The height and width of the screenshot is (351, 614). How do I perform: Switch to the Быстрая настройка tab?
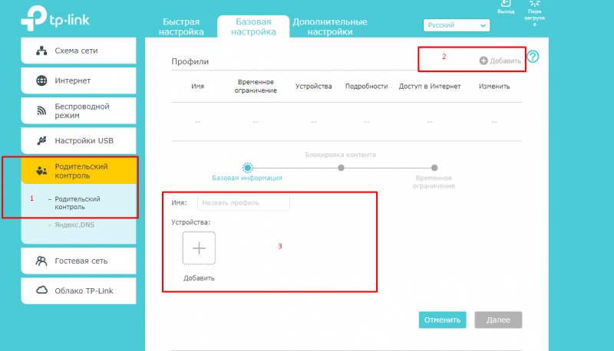click(181, 27)
